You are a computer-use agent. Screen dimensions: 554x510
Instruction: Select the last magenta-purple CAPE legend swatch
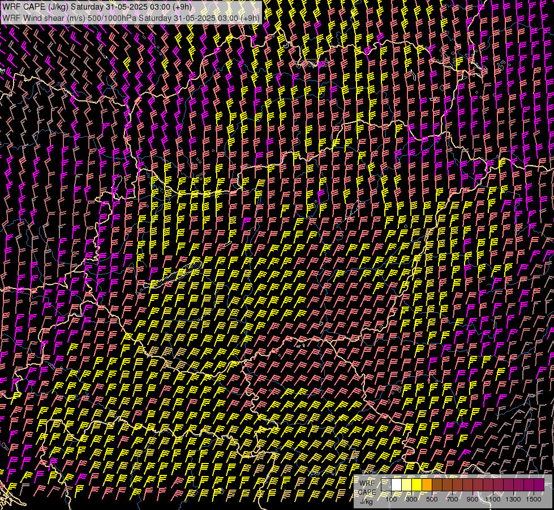(x=539, y=485)
